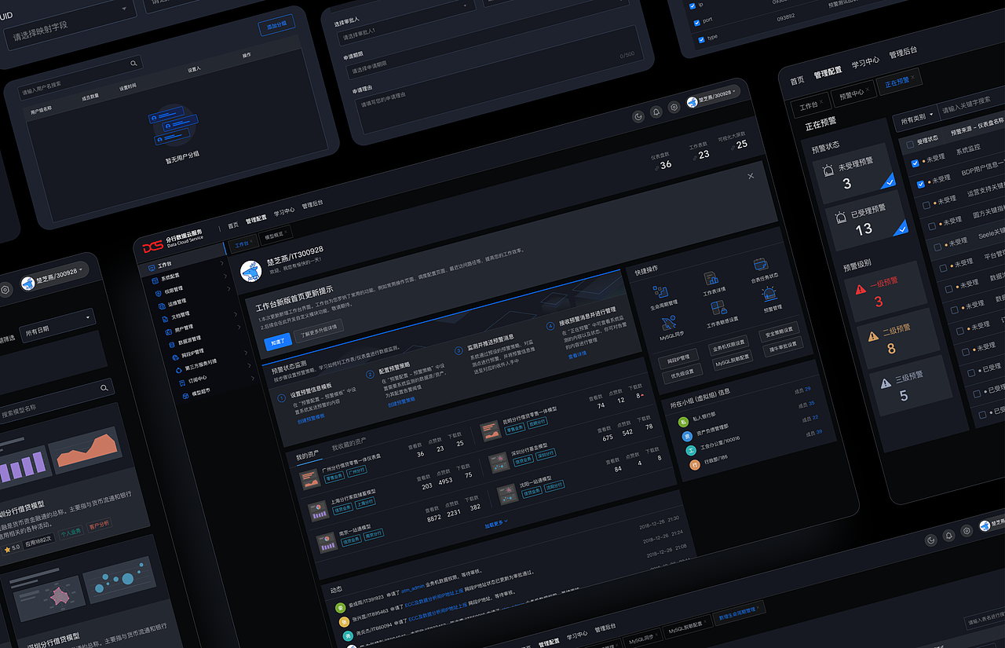Click 网段IP管理 quick action button

[678, 357]
